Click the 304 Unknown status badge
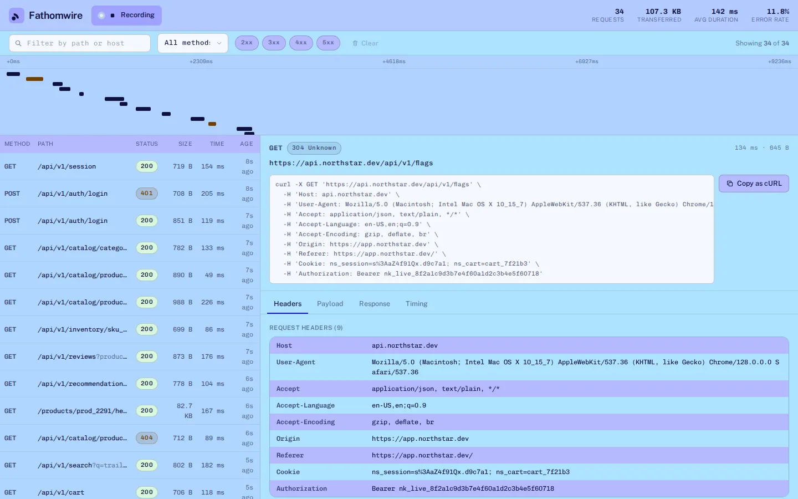798x499 pixels. pos(314,148)
